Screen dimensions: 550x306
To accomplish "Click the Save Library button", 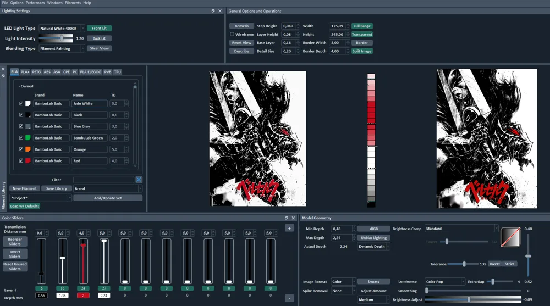I will coord(57,188).
